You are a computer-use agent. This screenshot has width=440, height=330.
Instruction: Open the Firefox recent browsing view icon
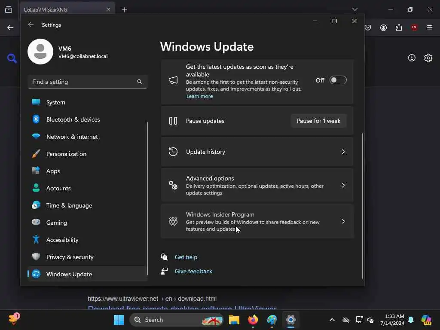pyautogui.click(x=9, y=9)
